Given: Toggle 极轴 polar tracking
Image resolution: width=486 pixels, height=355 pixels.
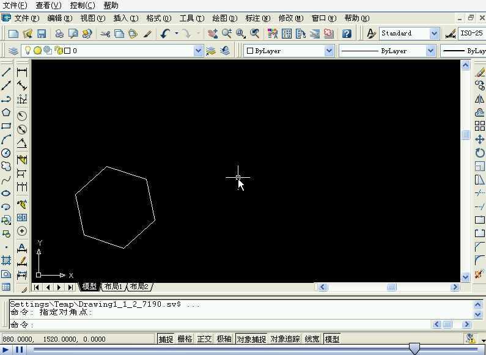Looking at the screenshot, I should pyautogui.click(x=224, y=339).
